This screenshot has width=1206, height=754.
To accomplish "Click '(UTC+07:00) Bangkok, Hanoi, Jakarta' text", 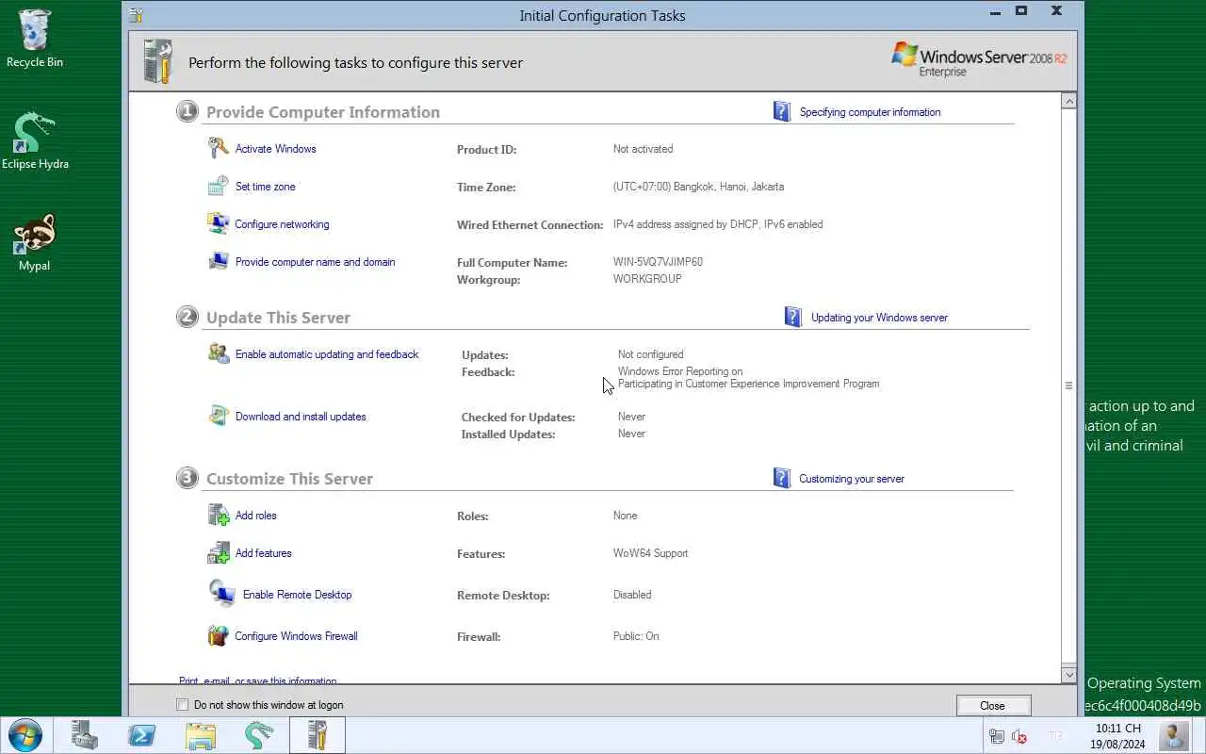I will [698, 187].
